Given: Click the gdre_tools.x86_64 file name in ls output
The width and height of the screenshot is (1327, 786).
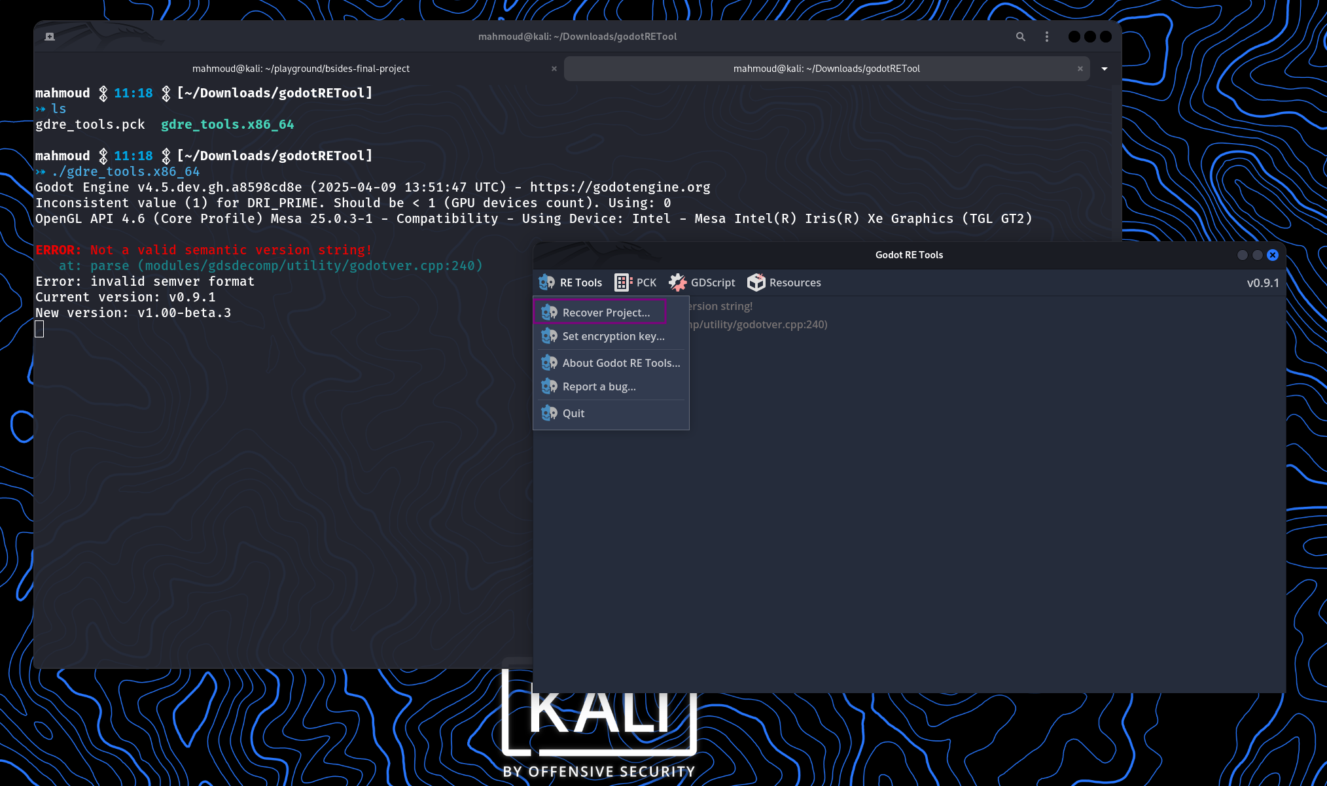Looking at the screenshot, I should pos(227,124).
